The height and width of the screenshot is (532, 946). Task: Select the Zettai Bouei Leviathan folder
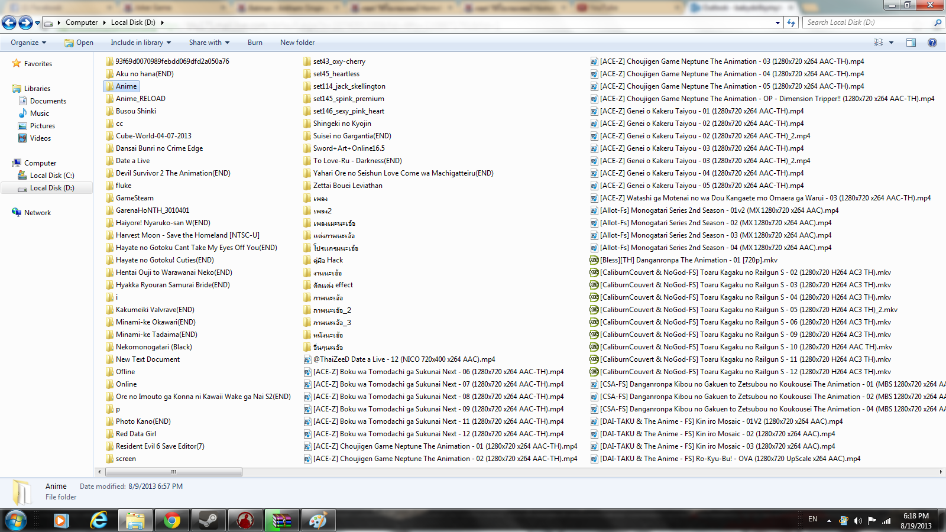click(x=342, y=186)
